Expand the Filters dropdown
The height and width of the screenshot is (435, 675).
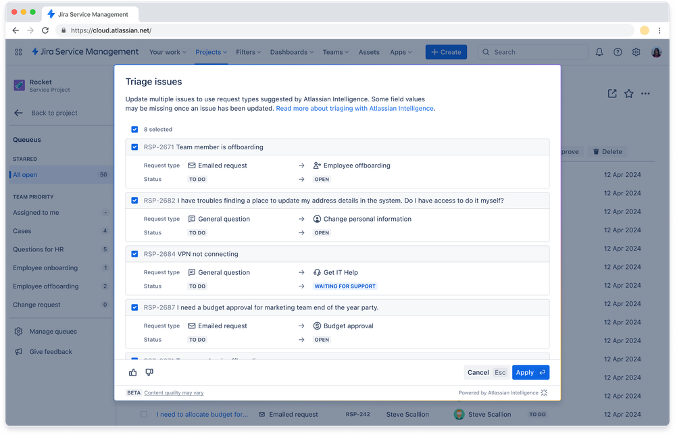click(249, 52)
